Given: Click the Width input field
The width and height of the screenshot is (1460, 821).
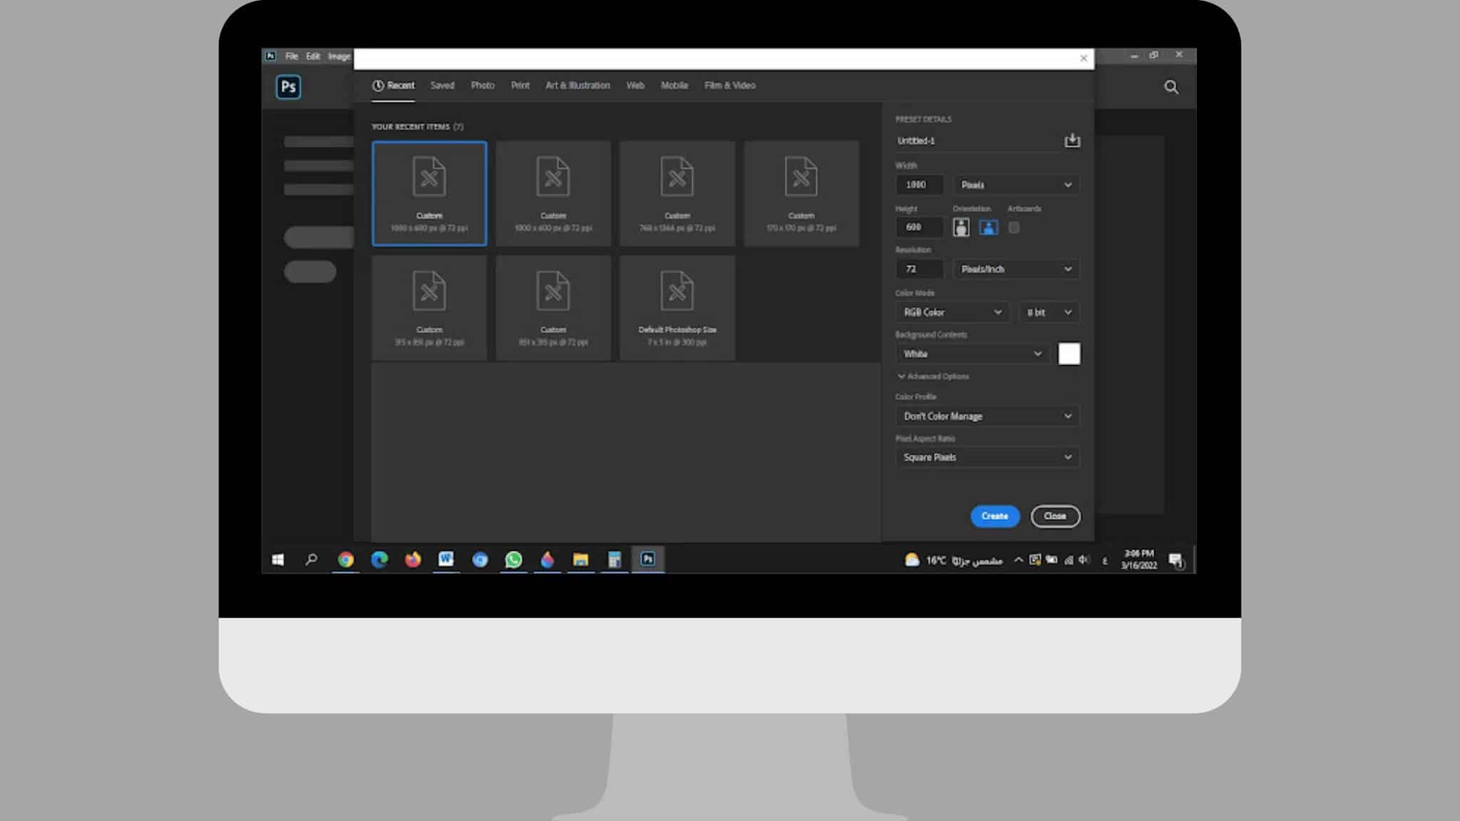Looking at the screenshot, I should coord(920,185).
